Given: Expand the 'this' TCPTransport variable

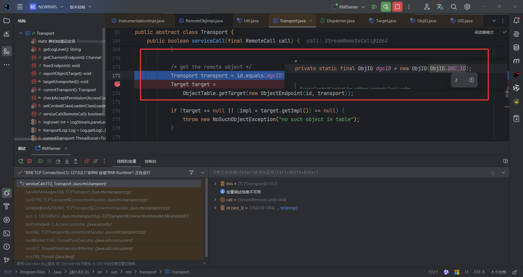Looking at the screenshot, I should pyautogui.click(x=215, y=184).
